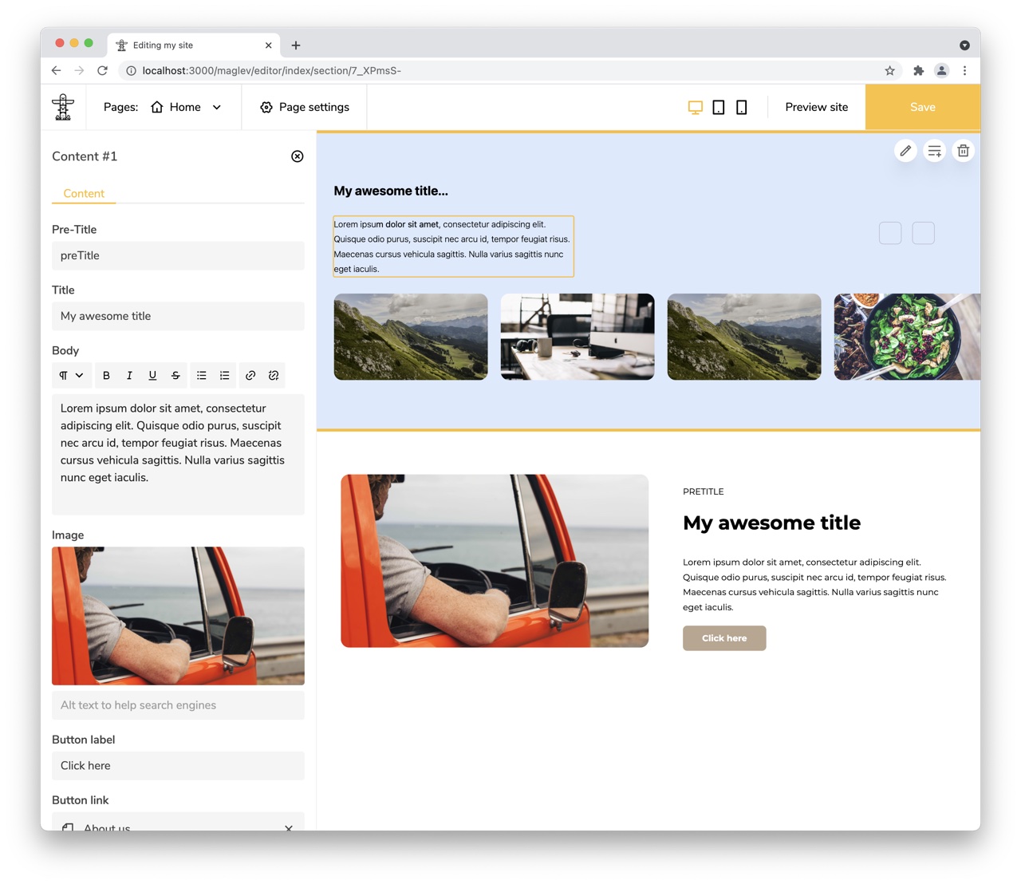Select the underline formatting icon
Screen dimensions: 1021x884
click(152, 375)
